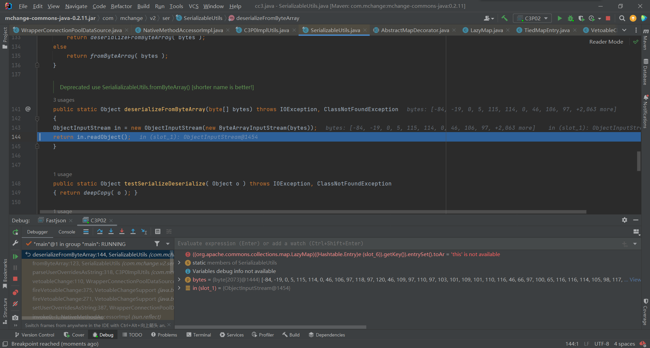Expand the bytes variable node
The image size is (650, 348).
[x=179, y=279]
